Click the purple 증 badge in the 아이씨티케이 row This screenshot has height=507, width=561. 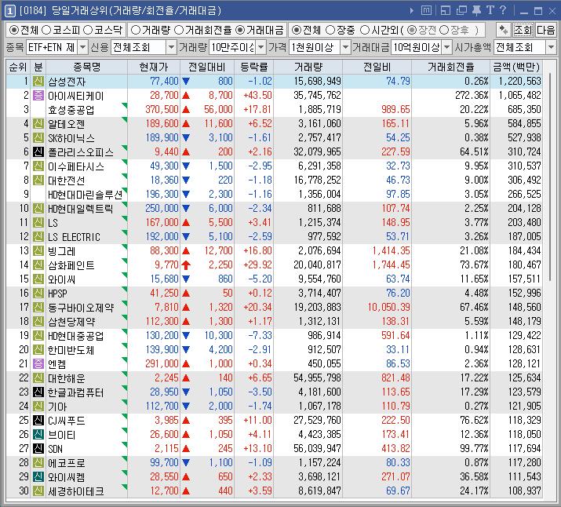[38, 96]
